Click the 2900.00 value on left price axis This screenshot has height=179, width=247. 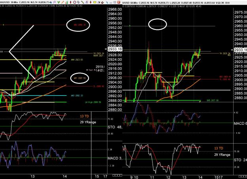(x=115, y=87)
